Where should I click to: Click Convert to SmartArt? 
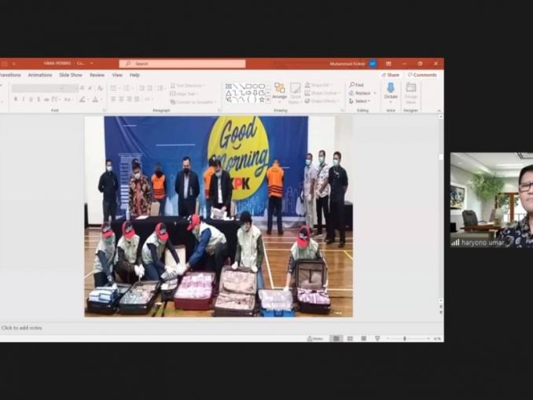tap(193, 101)
